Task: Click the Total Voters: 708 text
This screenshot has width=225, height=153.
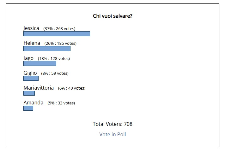Action: (113, 124)
